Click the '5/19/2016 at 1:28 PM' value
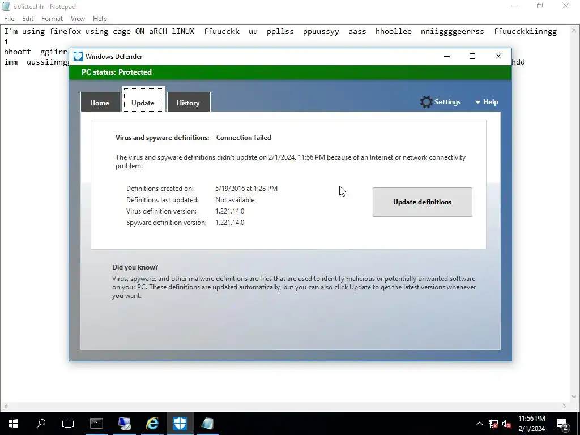Screen dimensions: 580x435 (x=246, y=188)
